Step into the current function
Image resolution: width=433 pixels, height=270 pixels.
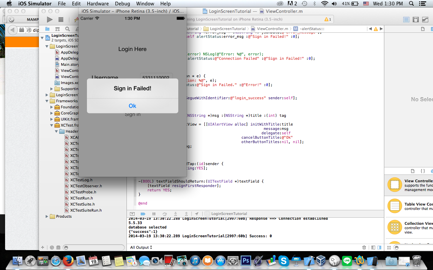[x=176, y=214]
